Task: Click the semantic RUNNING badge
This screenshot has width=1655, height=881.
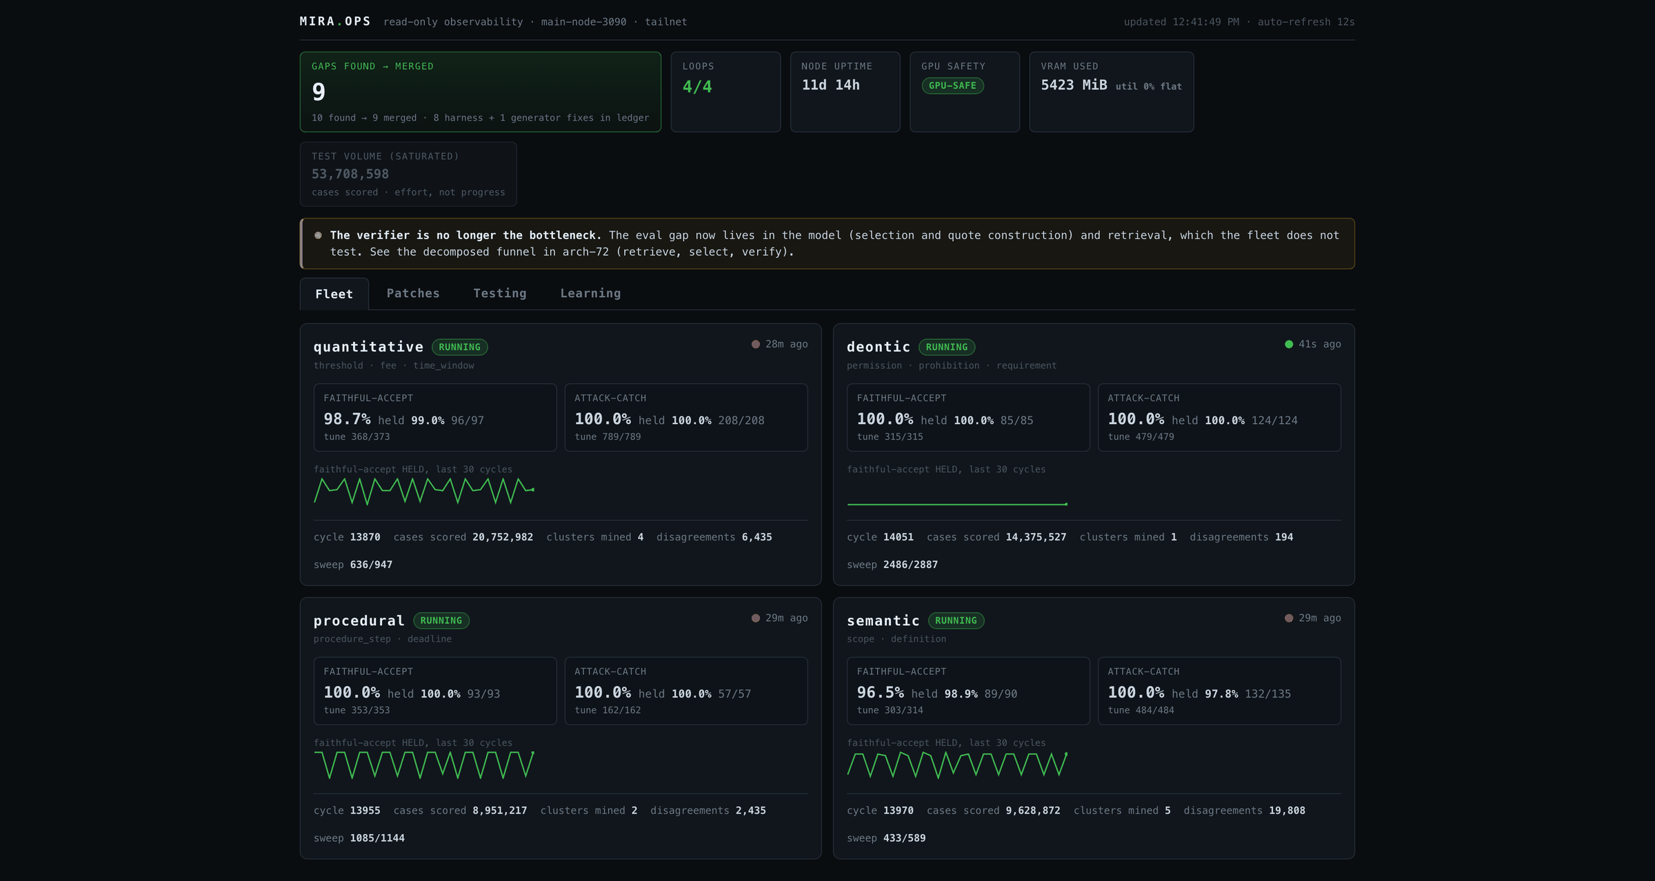Action: (x=956, y=620)
